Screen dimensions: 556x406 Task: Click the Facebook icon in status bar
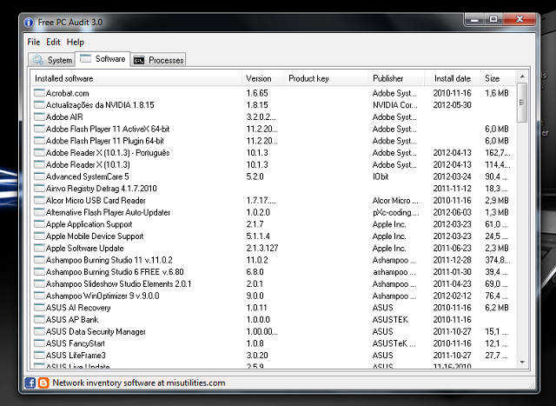30,383
